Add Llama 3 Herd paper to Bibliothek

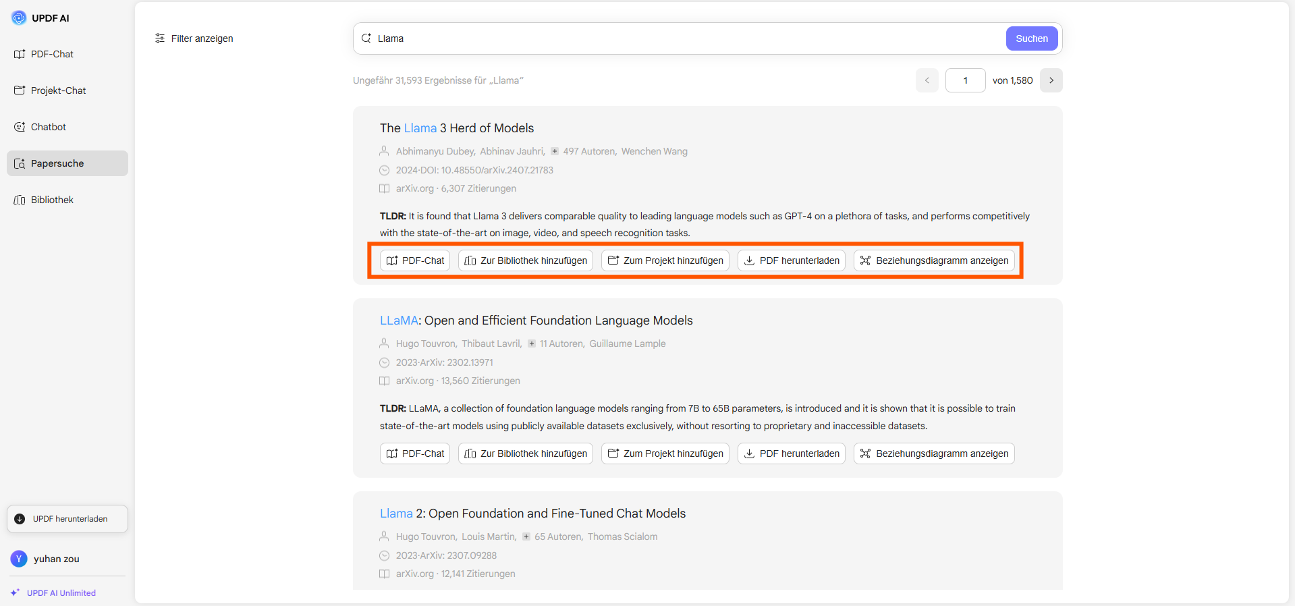[x=526, y=260]
